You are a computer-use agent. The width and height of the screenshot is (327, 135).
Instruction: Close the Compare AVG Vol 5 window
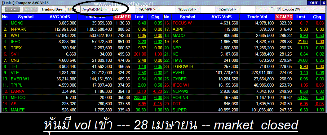[x=323, y=3]
